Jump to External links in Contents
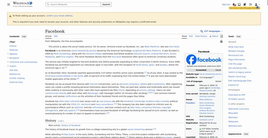Image resolution: width=268 pixels, height=138 pixels. pos(16,82)
